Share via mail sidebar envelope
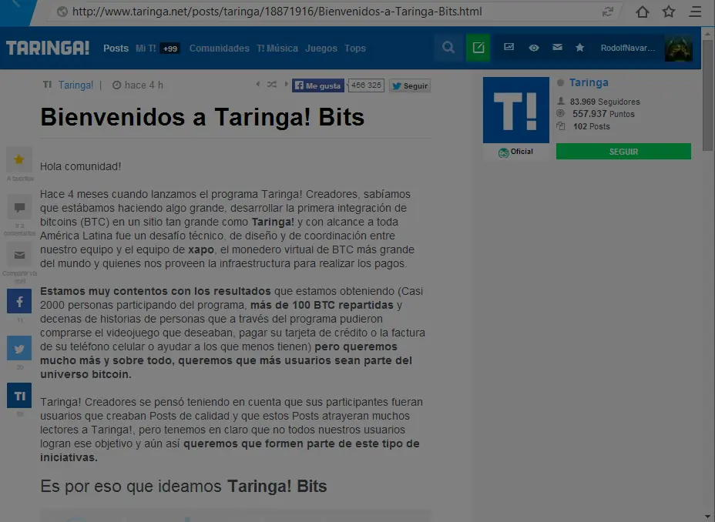This screenshot has width=715, height=522. [x=19, y=255]
